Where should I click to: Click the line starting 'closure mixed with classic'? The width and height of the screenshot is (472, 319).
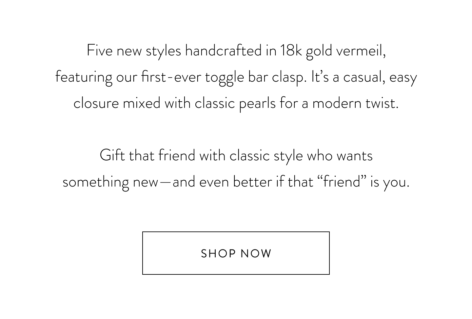[x=236, y=104]
